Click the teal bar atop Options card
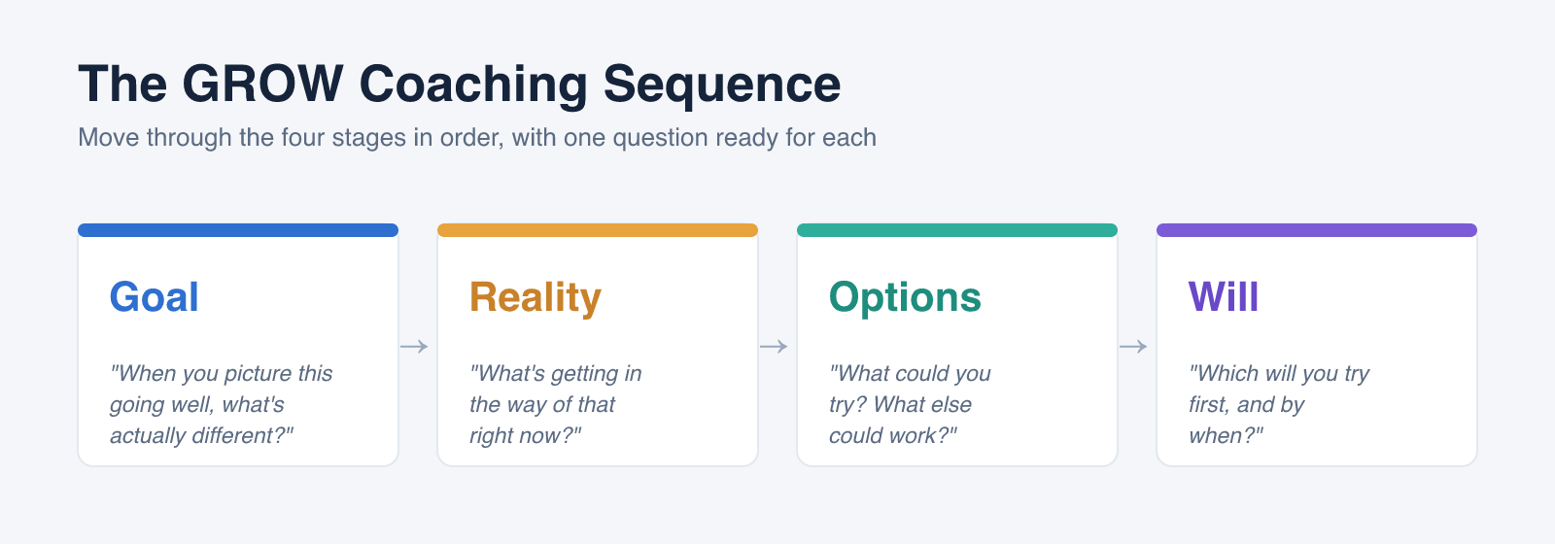Image resolution: width=1555 pixels, height=544 pixels. pyautogui.click(x=957, y=230)
